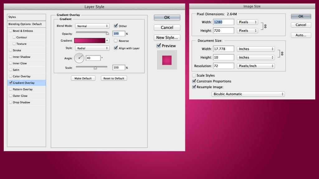
Task: Click the Angle dial control
Action: pos(79,58)
